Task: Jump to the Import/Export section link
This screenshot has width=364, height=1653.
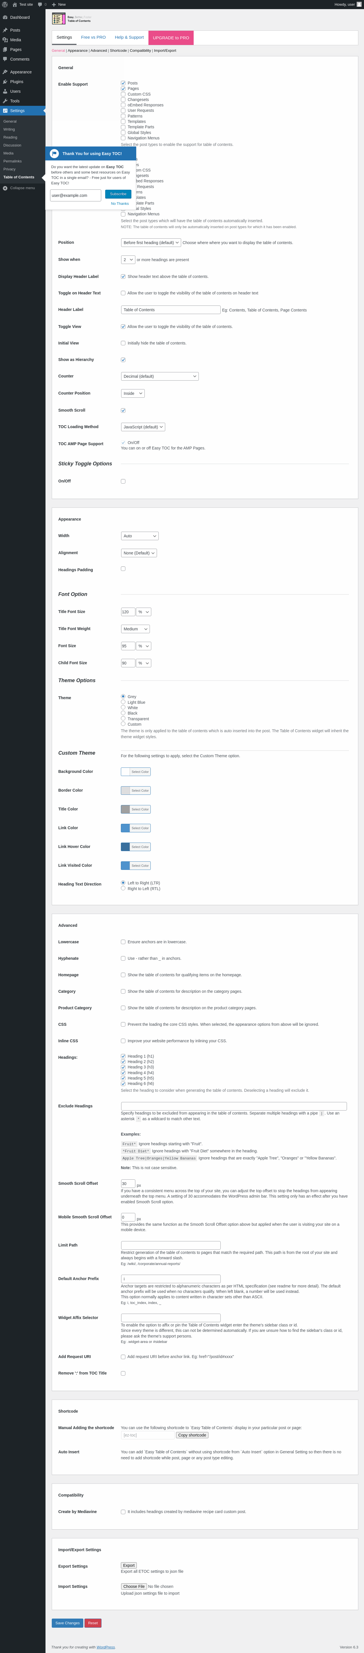Action: 165,51
